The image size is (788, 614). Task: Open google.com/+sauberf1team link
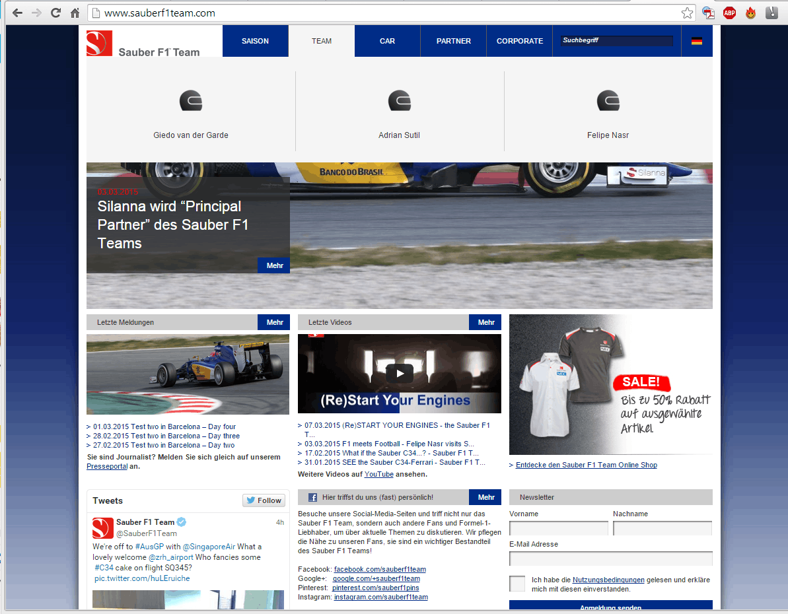pyautogui.click(x=376, y=578)
